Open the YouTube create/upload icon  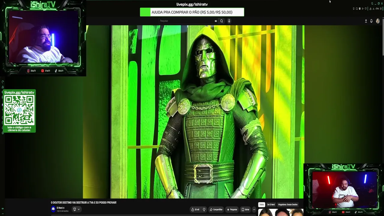366,21
